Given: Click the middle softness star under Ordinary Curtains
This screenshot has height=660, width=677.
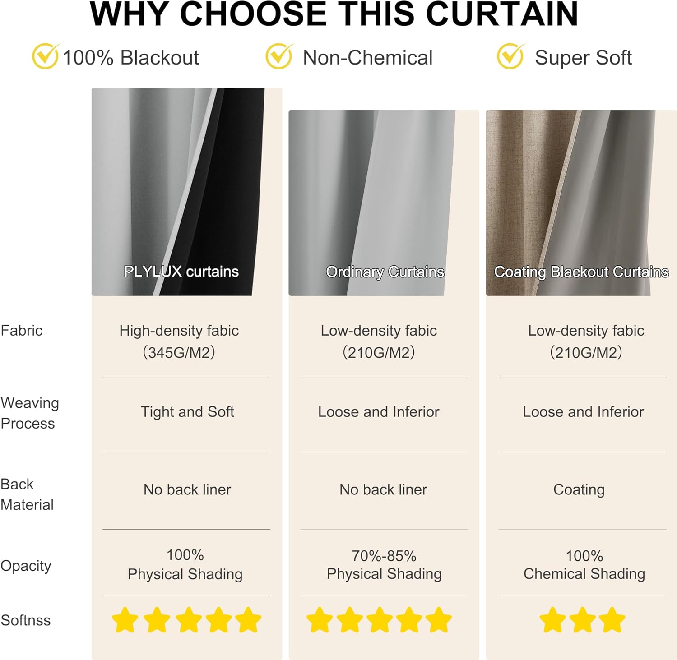Looking at the screenshot, I should click(380, 620).
